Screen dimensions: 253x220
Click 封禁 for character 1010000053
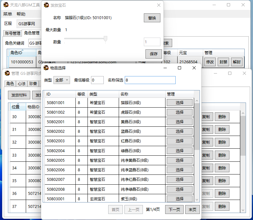223,62
